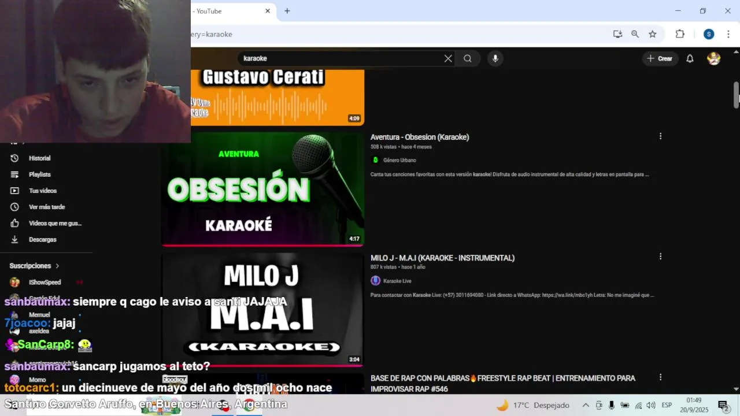Open Videos que me gustan list
The image size is (740, 416).
[x=55, y=223]
